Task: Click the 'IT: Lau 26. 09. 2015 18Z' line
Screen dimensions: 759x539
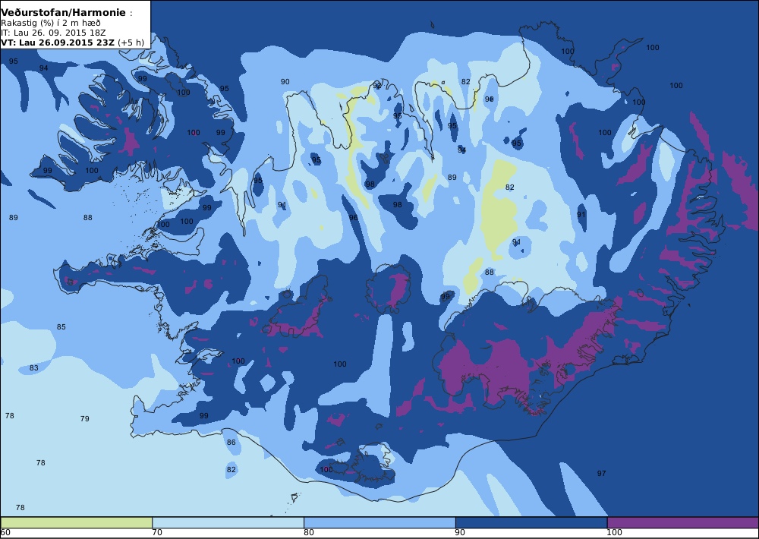Action: pos(53,33)
